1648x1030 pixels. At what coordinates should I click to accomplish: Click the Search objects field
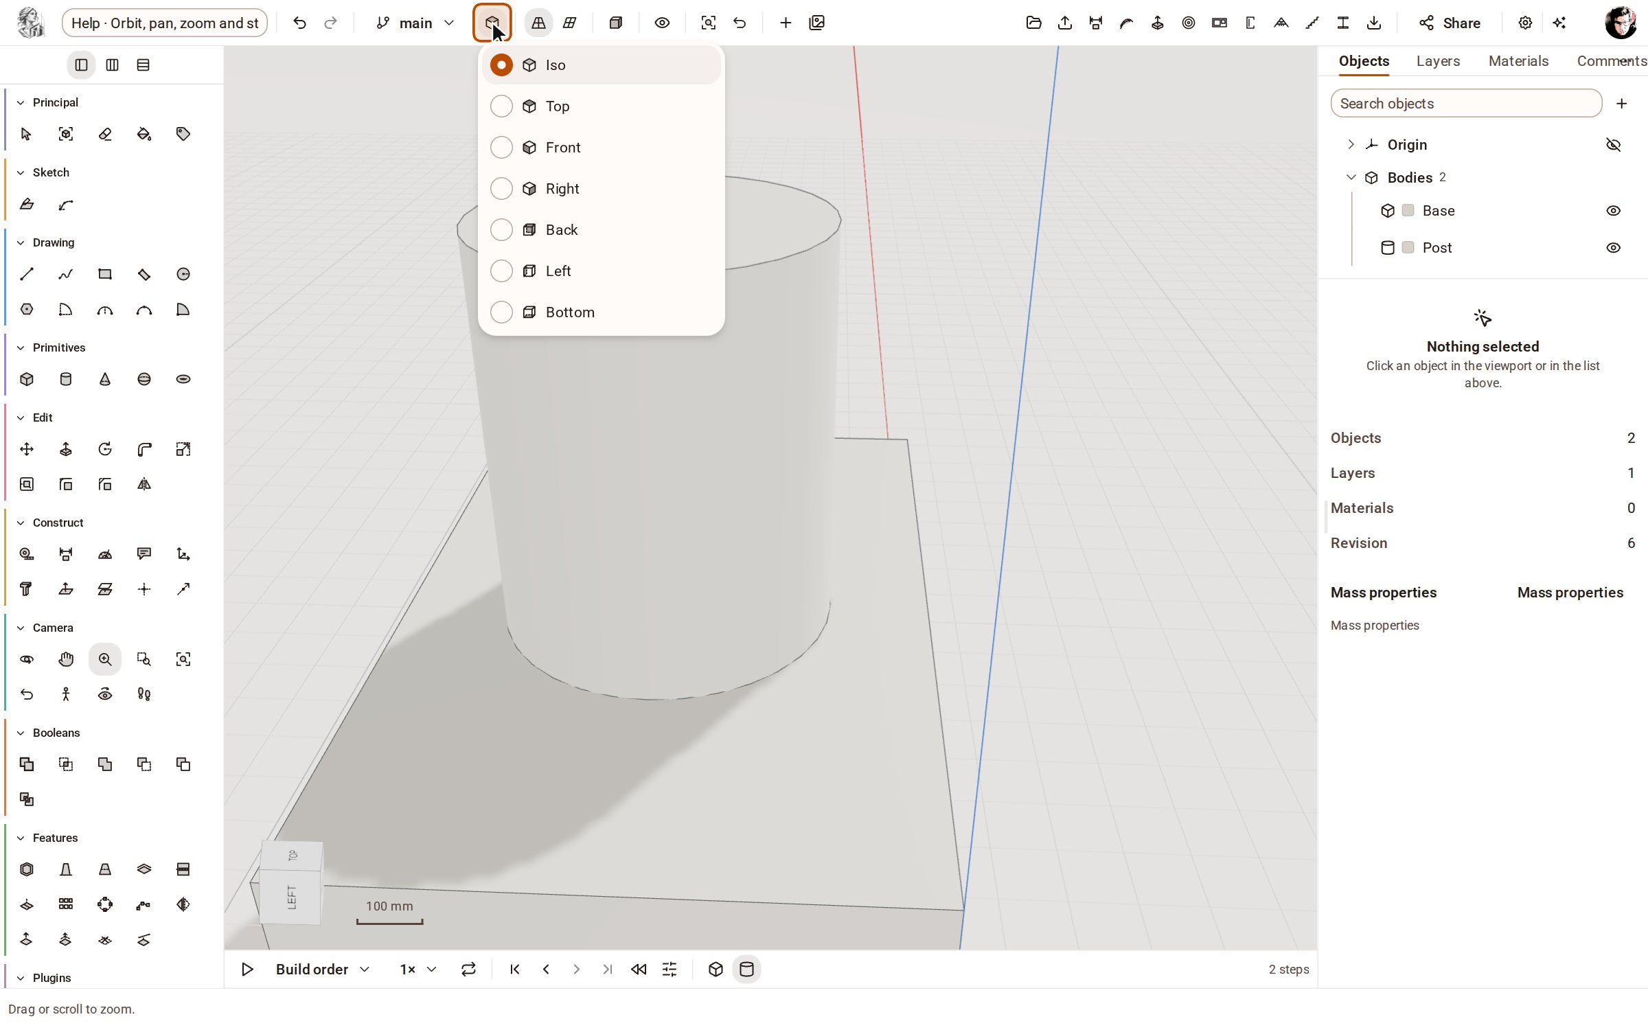1466,104
